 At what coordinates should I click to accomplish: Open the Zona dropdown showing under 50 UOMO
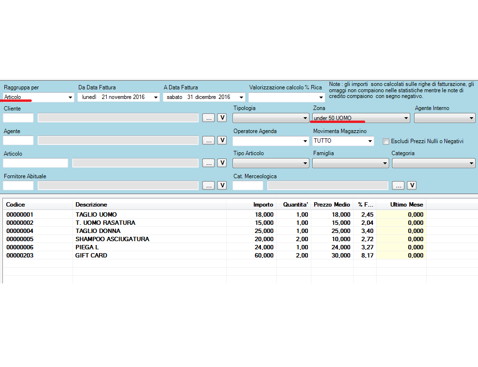(x=405, y=118)
